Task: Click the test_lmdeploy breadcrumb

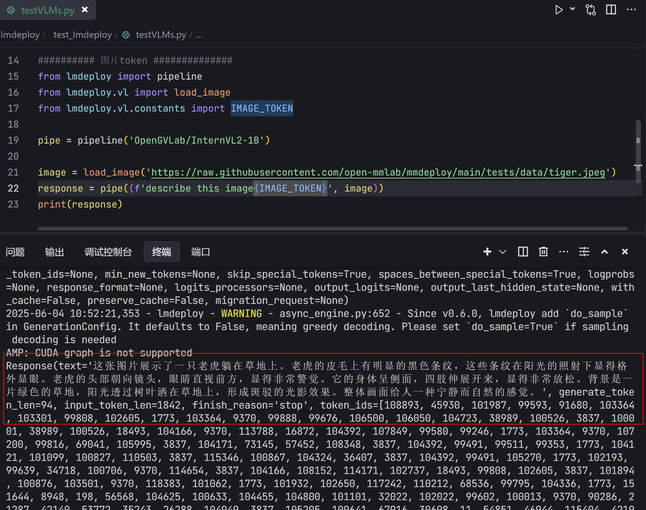Action: point(82,35)
